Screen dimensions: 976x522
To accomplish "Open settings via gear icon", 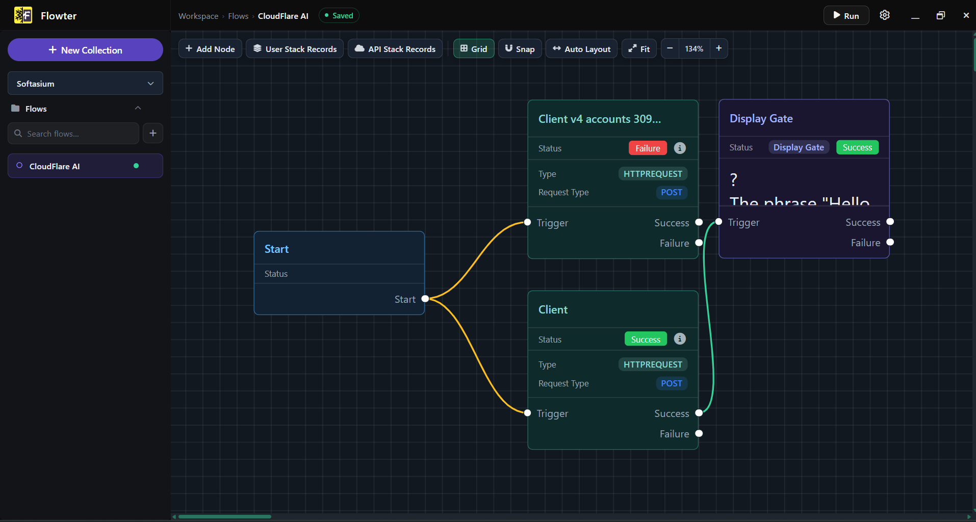I will [885, 15].
